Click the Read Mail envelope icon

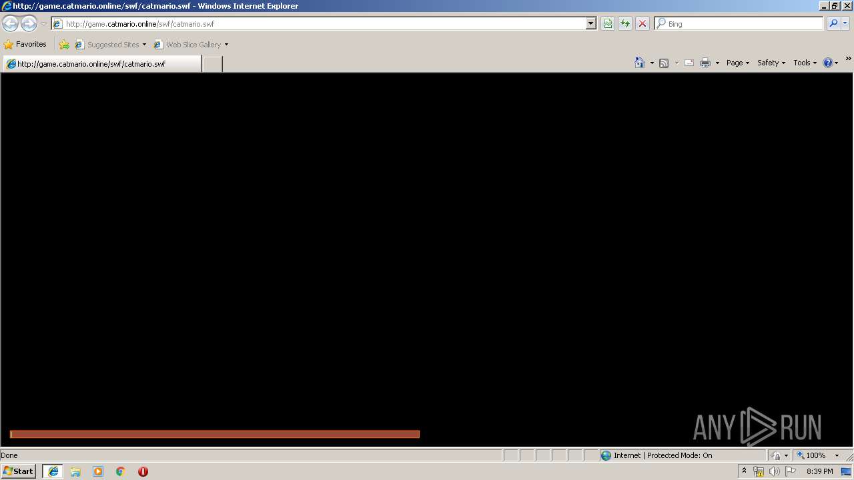tap(689, 63)
